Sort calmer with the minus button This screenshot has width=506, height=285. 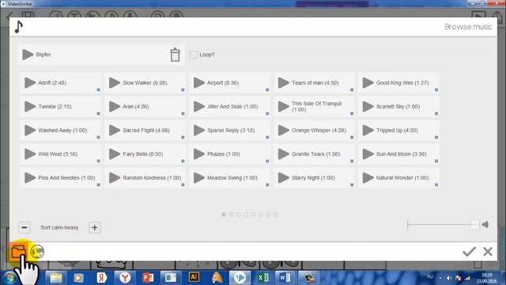tap(25, 227)
